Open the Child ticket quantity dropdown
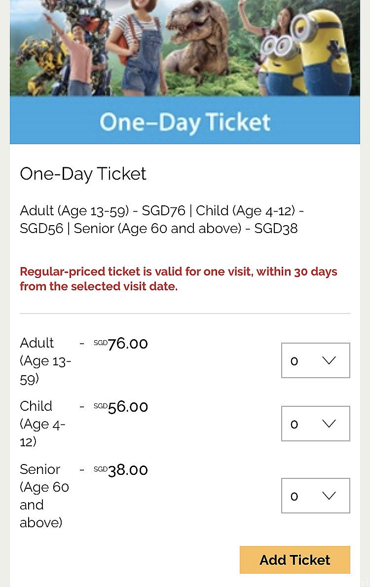This screenshot has height=587, width=370. point(315,424)
